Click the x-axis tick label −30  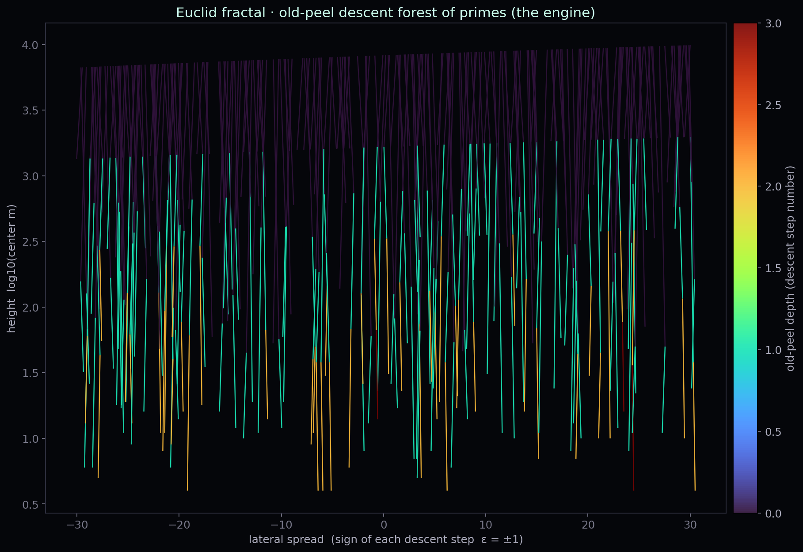(77, 525)
